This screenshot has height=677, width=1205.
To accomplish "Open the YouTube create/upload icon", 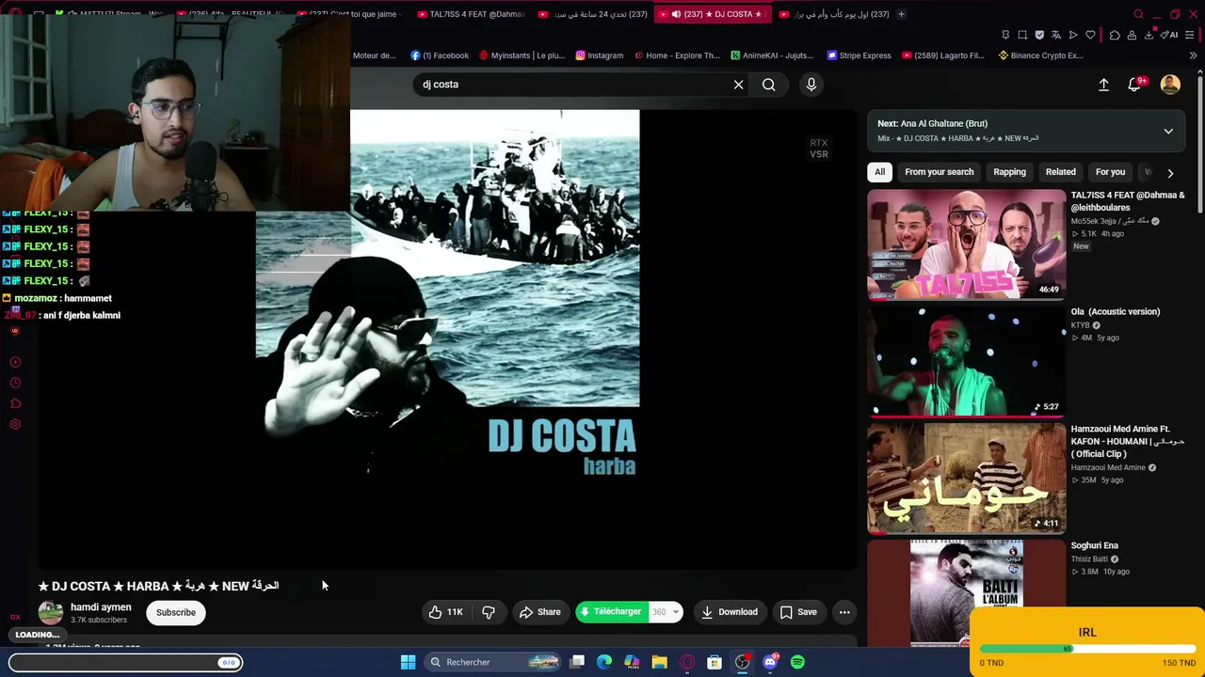I will coord(1103,85).
